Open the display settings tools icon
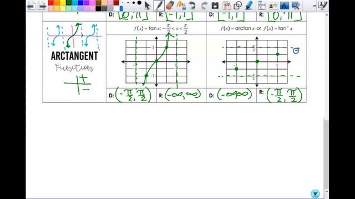 (296, 6)
